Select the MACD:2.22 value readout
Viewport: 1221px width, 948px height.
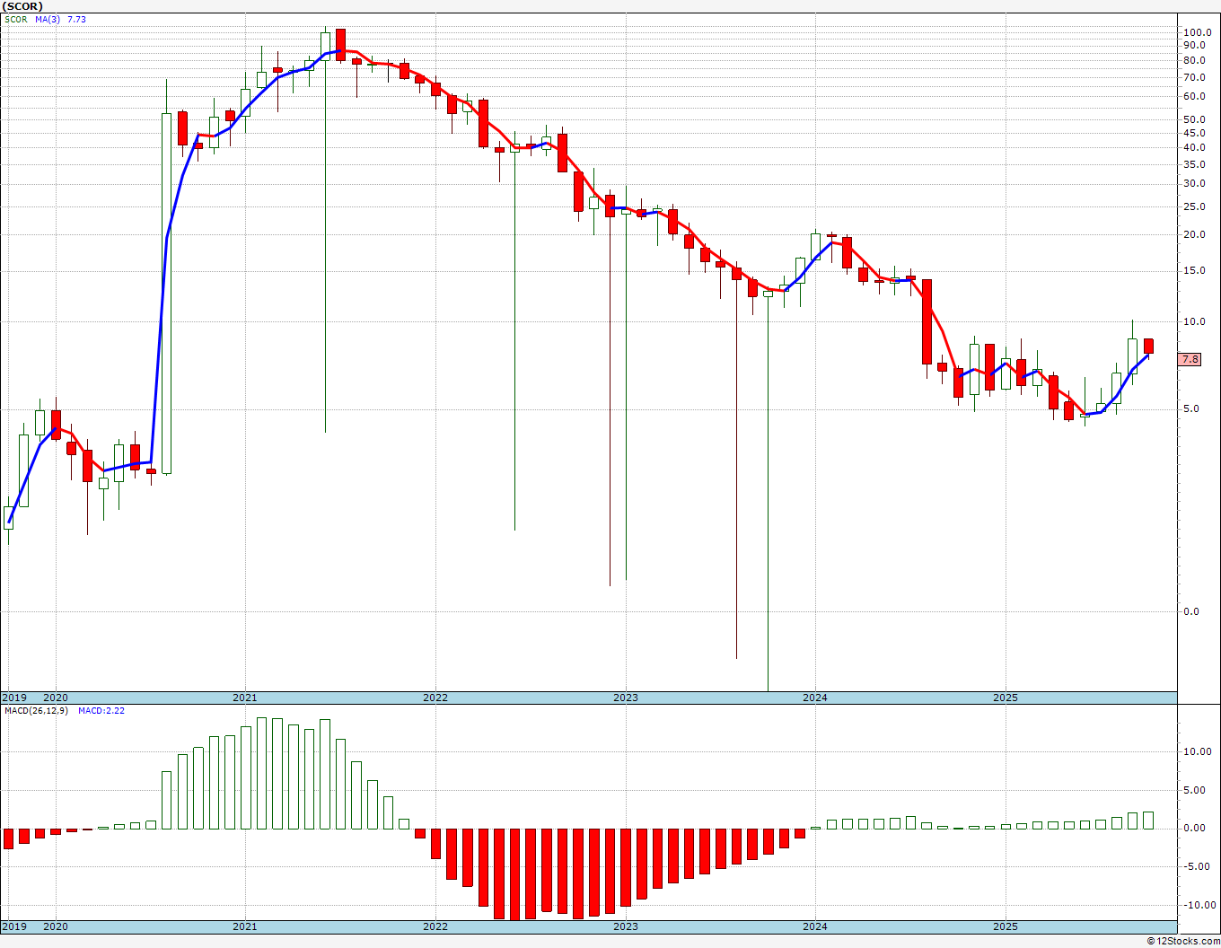101,711
